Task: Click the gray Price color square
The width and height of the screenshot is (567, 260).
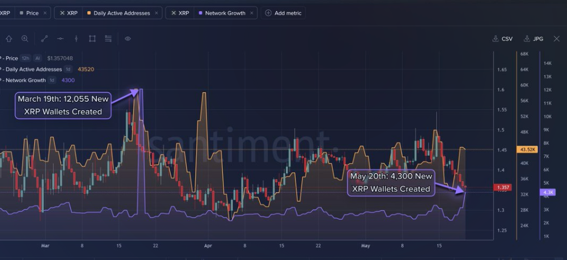Action: point(22,13)
